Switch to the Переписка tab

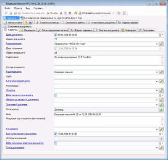(28, 30)
